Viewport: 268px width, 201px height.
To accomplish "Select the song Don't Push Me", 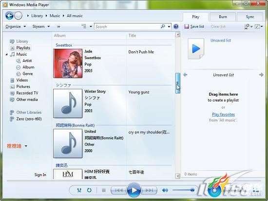I will pyautogui.click(x=141, y=52).
